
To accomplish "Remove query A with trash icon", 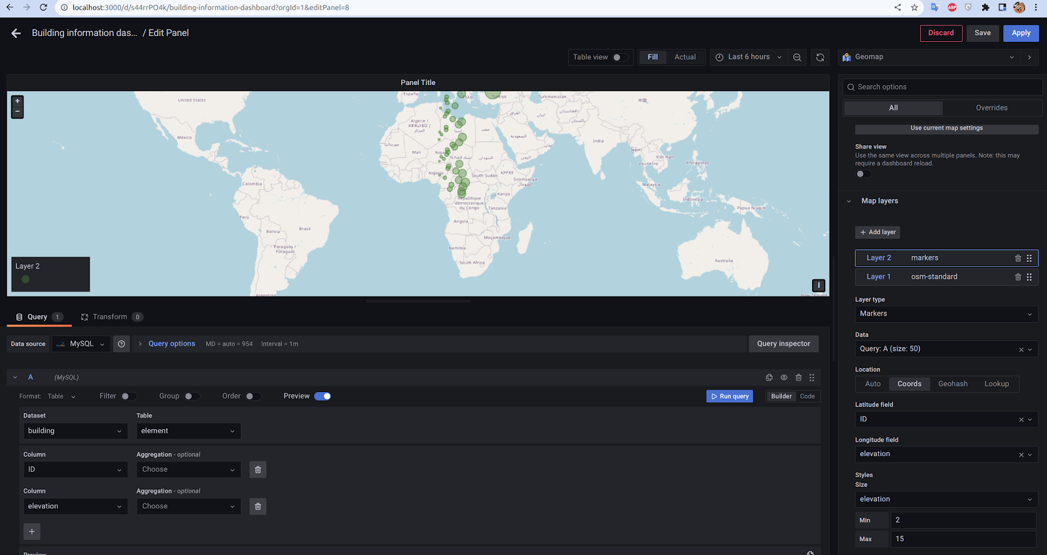I will (x=798, y=378).
